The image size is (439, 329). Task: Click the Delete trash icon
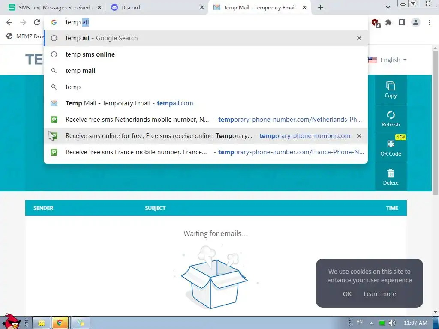tap(391, 177)
